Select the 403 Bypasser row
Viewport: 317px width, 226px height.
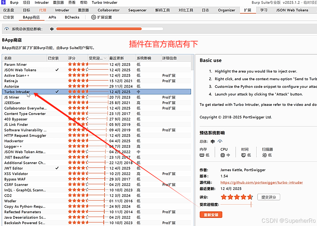pyautogui.click(x=96, y=119)
